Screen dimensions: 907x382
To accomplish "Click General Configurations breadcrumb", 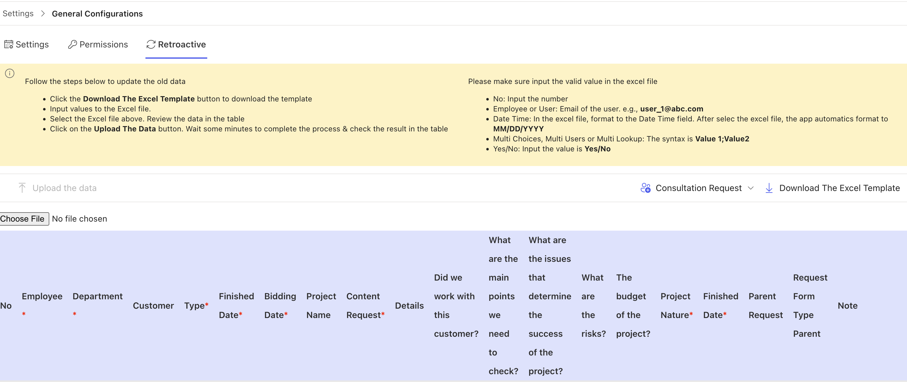I will 97,14.
